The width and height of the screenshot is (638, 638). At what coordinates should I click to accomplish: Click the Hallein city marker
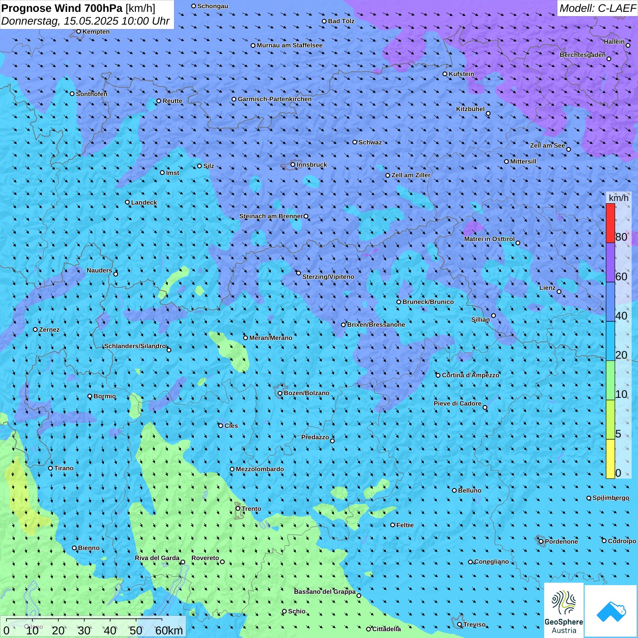[628, 45]
